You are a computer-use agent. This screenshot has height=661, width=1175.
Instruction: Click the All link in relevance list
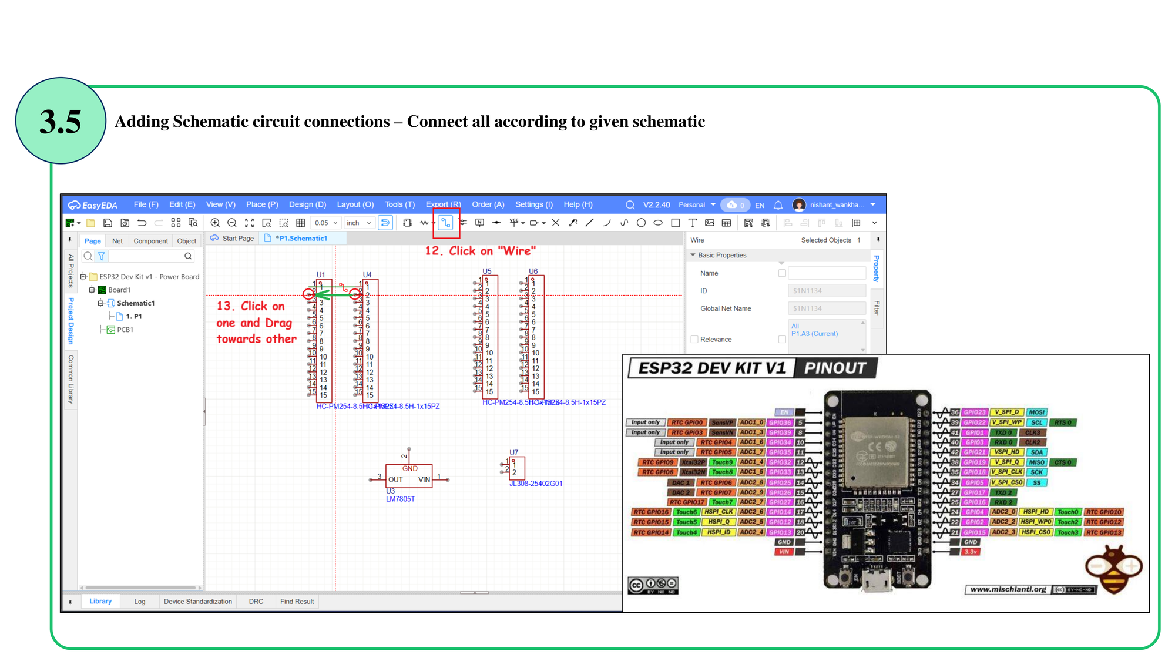[x=795, y=326]
